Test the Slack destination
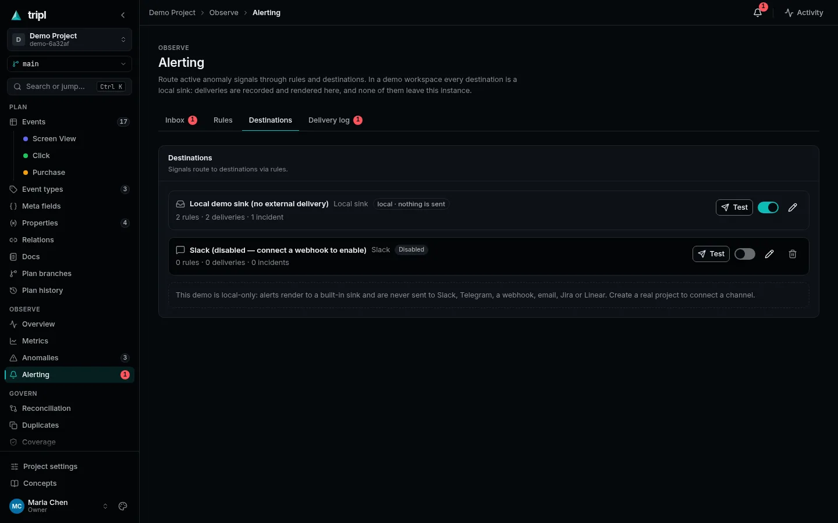838x523 pixels. [x=711, y=254]
